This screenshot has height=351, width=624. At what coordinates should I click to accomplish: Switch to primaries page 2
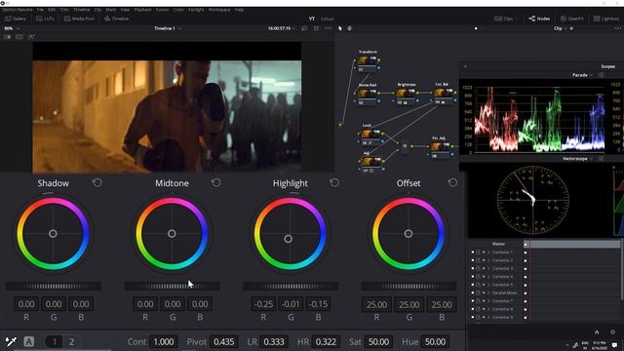tap(71, 341)
